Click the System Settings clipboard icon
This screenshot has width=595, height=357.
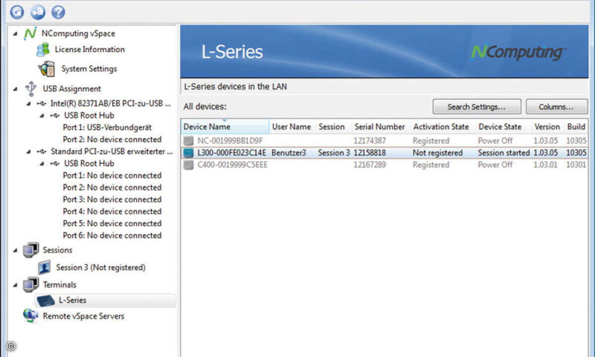(47, 69)
